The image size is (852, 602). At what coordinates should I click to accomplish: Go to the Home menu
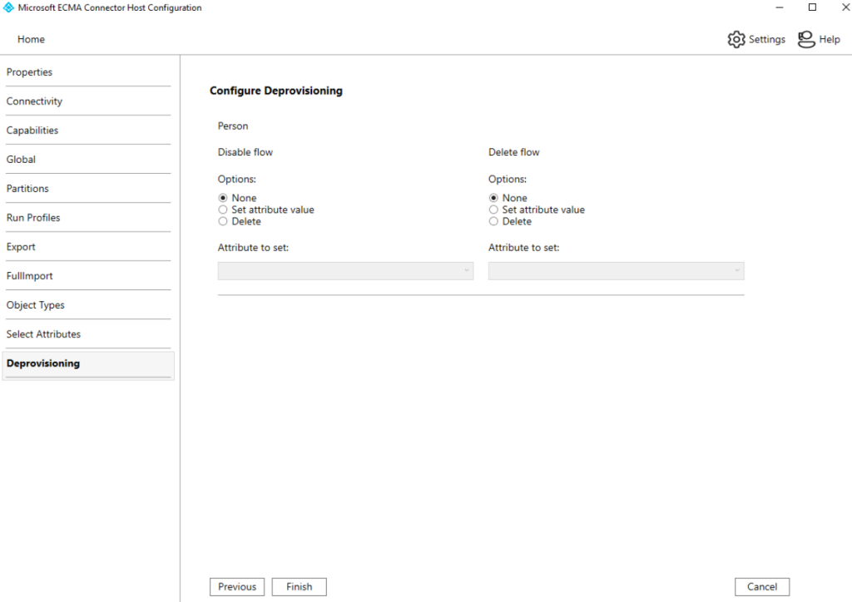(x=31, y=39)
